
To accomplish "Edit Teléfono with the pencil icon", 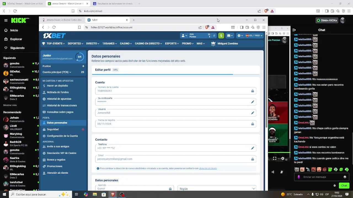I will (252, 148).
